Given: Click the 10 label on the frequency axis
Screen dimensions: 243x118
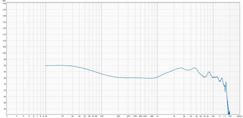Looking at the screenshot, I should (46, 116).
